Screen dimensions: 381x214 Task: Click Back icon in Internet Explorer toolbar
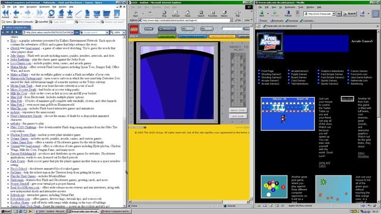(x=135, y=13)
